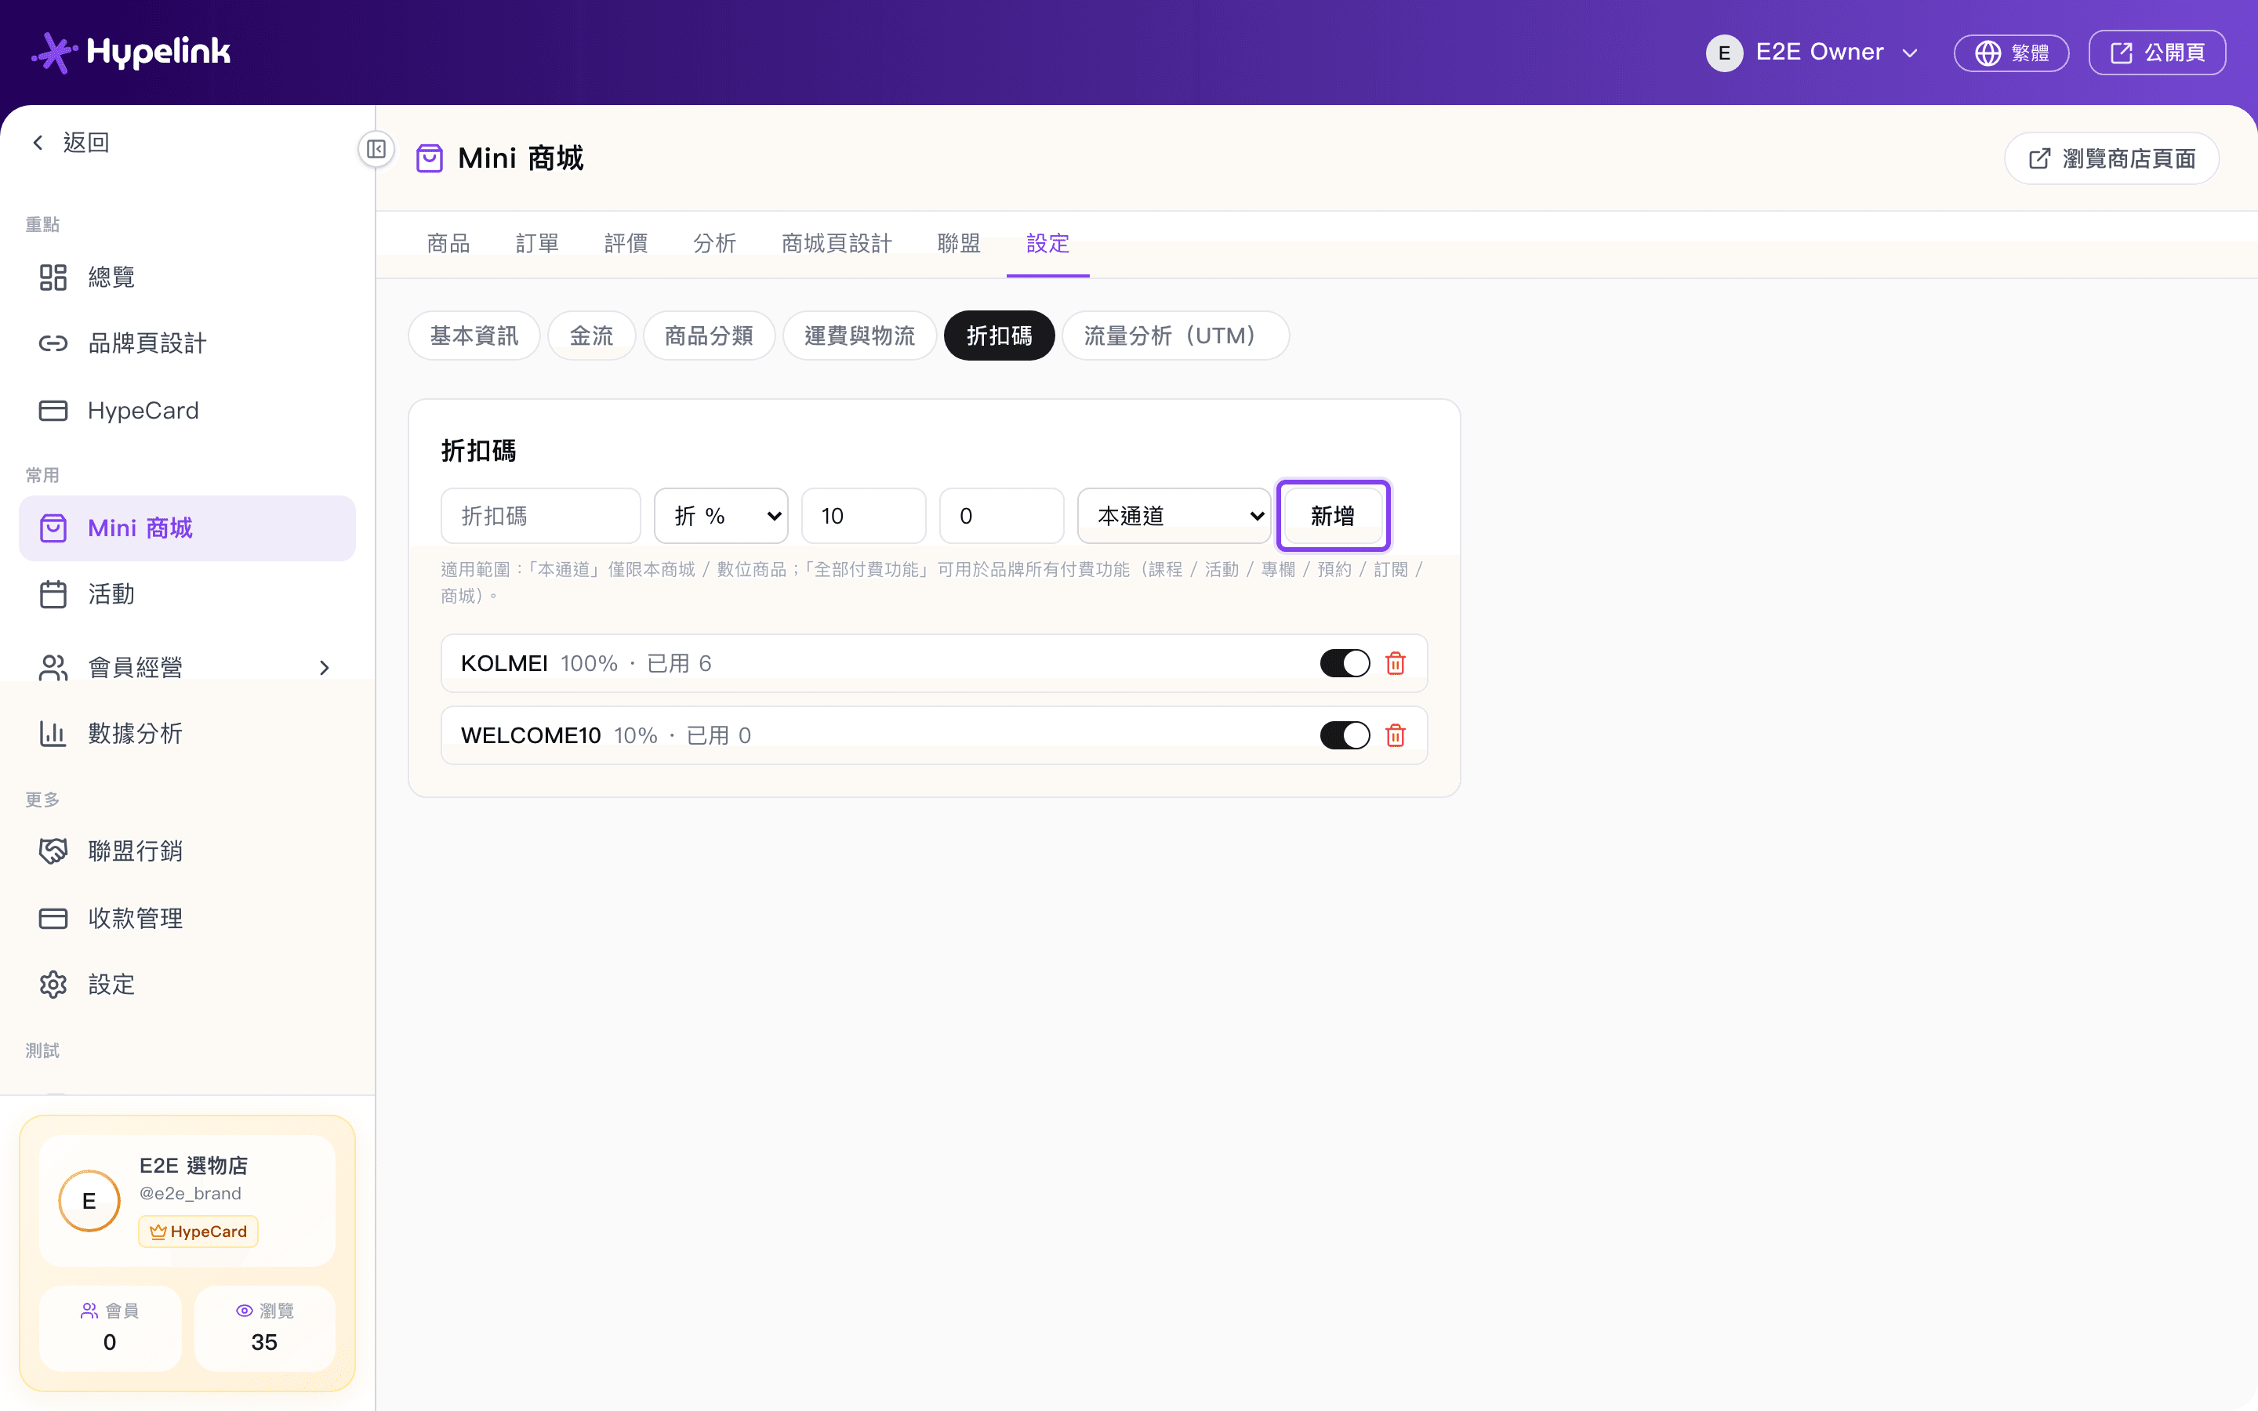The image size is (2258, 1411).
Task: Change language with 繁體 button
Action: [2012, 53]
